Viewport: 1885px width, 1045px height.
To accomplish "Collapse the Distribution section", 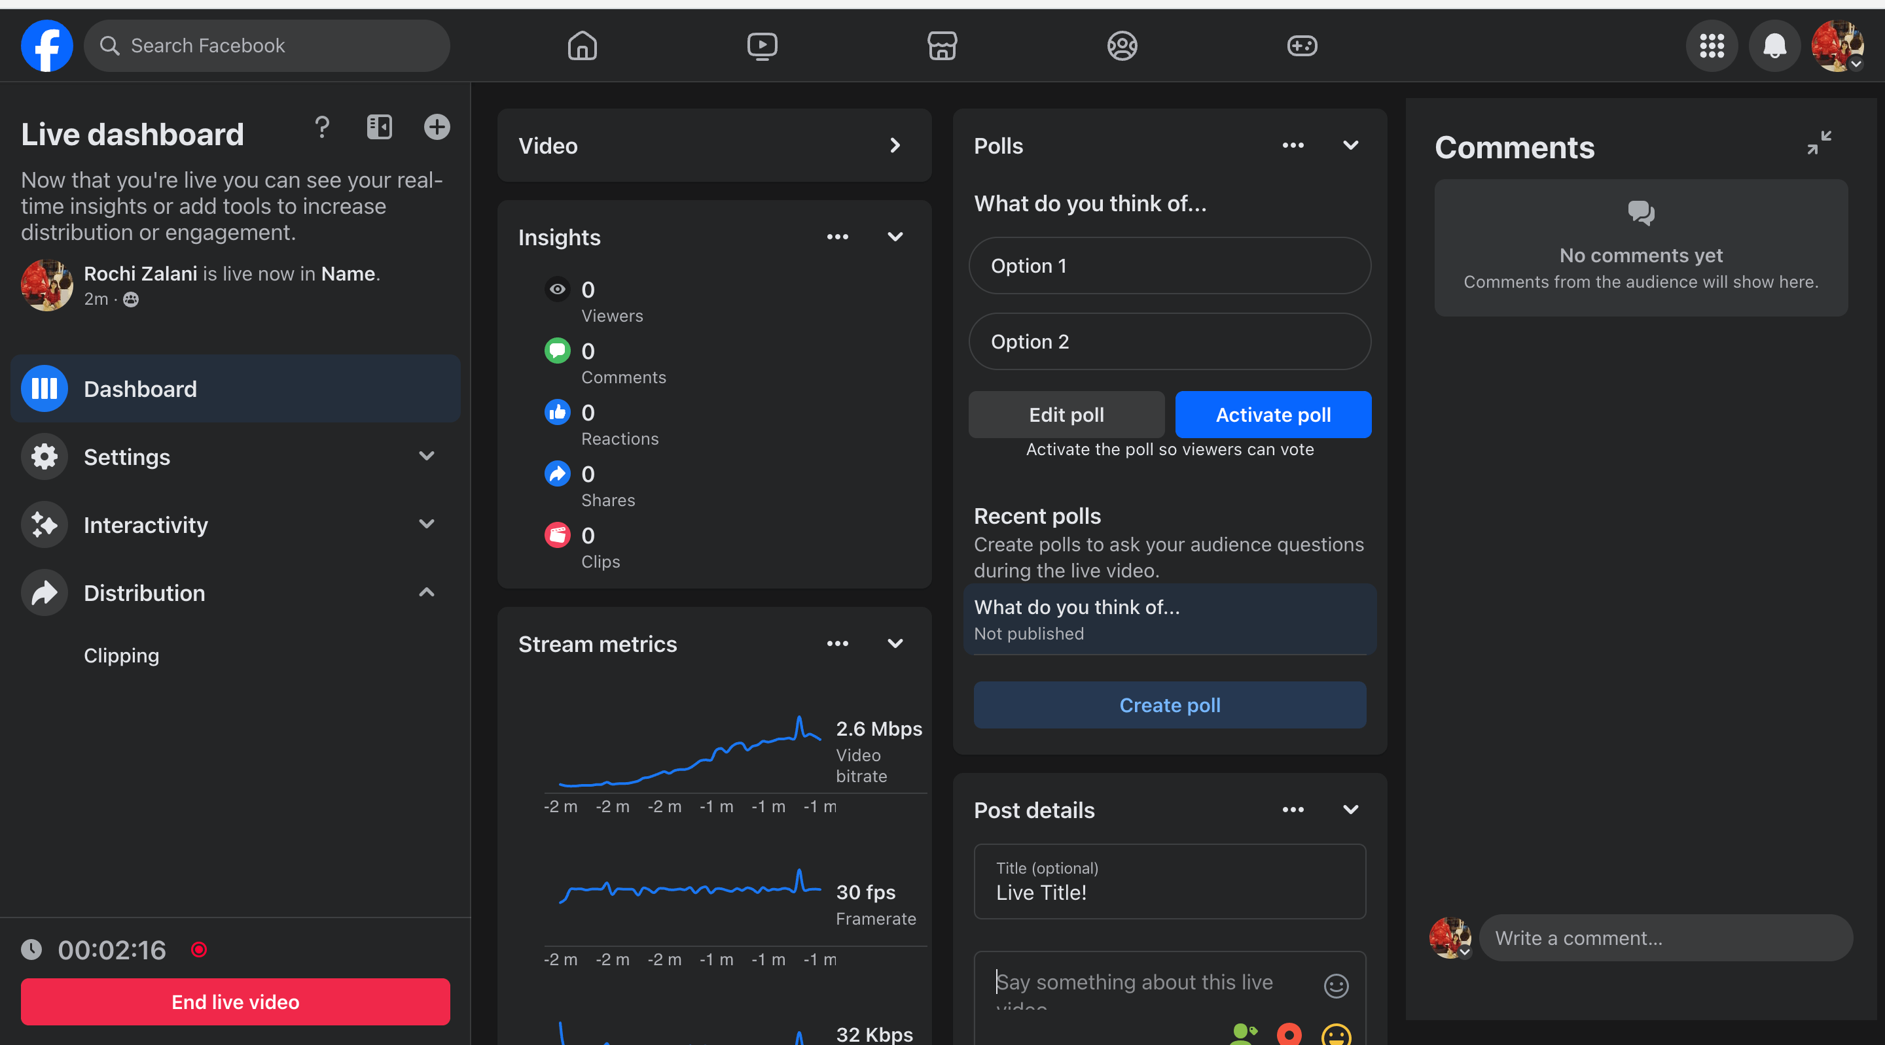I will 427,592.
